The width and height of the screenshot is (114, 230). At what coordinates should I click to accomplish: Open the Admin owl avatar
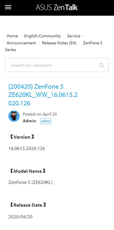click(14, 116)
